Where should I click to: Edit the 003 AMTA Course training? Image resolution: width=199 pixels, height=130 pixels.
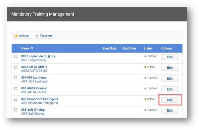click(x=170, y=89)
